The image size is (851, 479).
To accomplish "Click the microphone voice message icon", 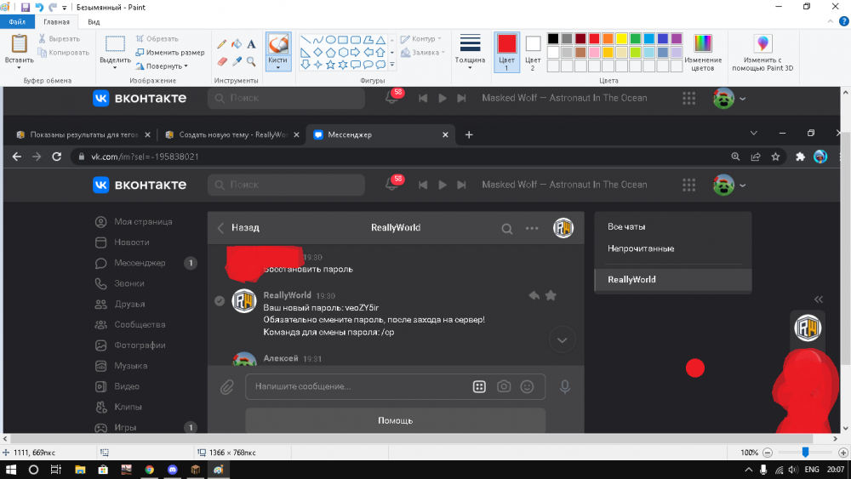I will [565, 387].
